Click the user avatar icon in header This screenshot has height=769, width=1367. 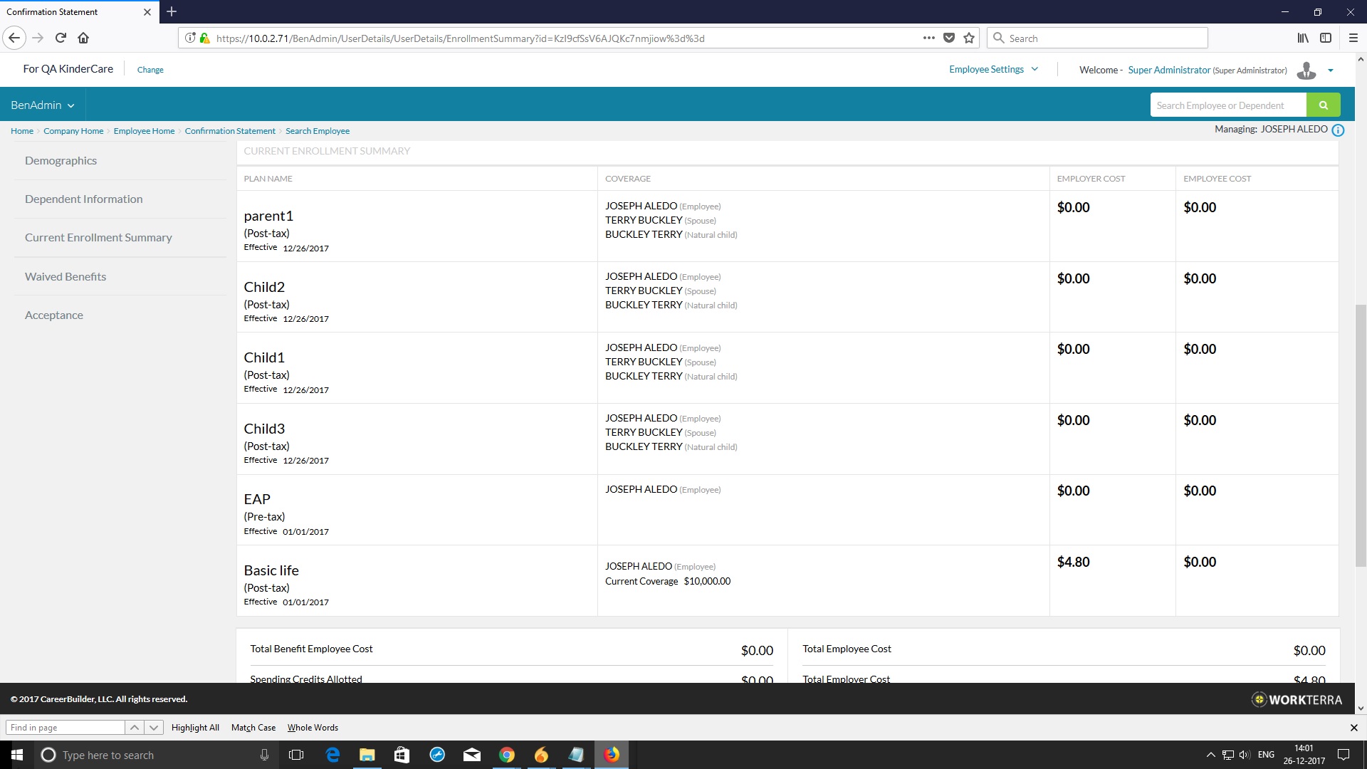pos(1306,70)
